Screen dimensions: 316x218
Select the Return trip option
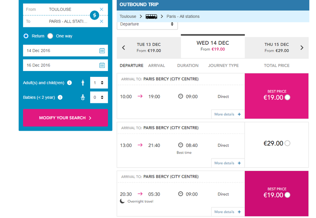coord(26,36)
